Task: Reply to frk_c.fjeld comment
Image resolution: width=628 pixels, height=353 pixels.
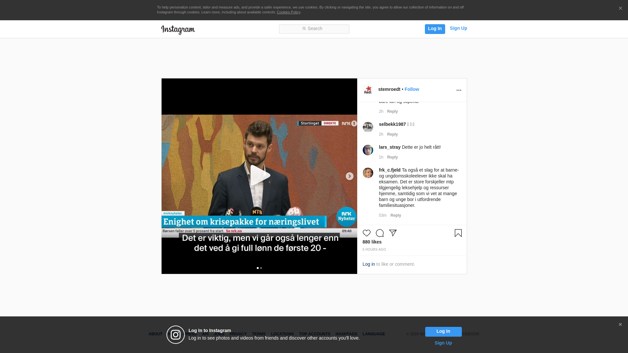Action: 396,215
